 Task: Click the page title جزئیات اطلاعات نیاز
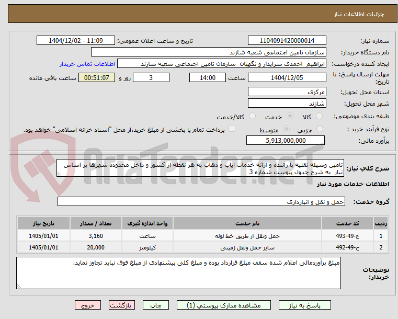pyautogui.click(x=359, y=14)
